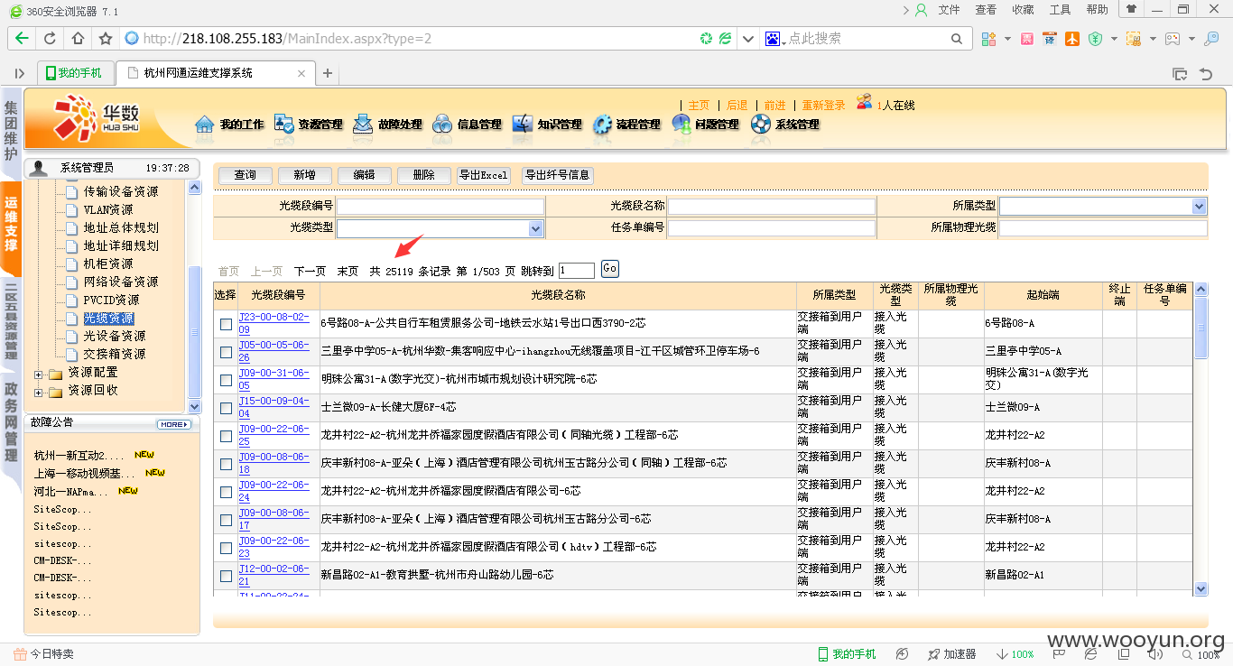Tick checkbox for row J09-00-22-06-25
1233x666 pixels.
[x=226, y=436]
